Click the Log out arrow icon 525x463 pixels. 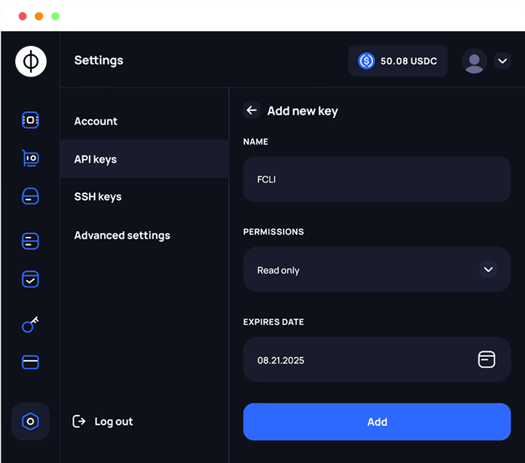(79, 421)
